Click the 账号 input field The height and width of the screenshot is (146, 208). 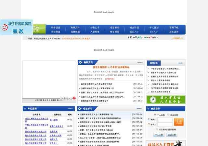[165, 120]
